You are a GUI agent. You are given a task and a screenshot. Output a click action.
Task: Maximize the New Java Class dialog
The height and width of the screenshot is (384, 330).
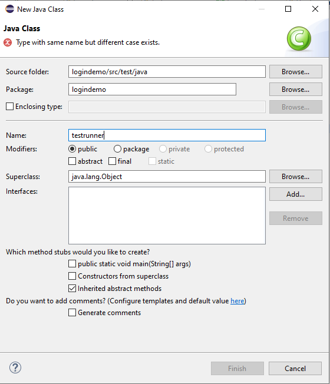tap(288, 9)
